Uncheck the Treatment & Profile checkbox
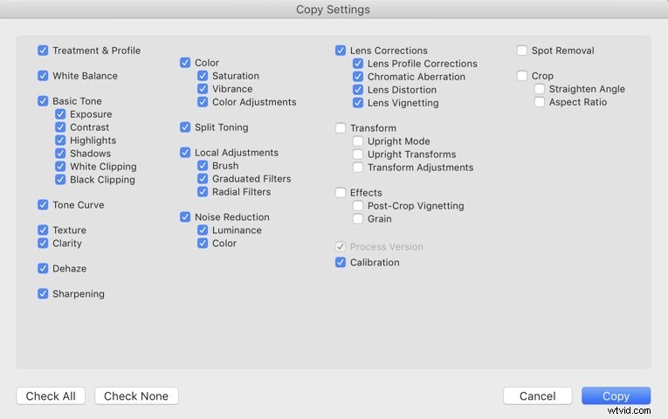Image resolution: width=668 pixels, height=419 pixels. [43, 51]
